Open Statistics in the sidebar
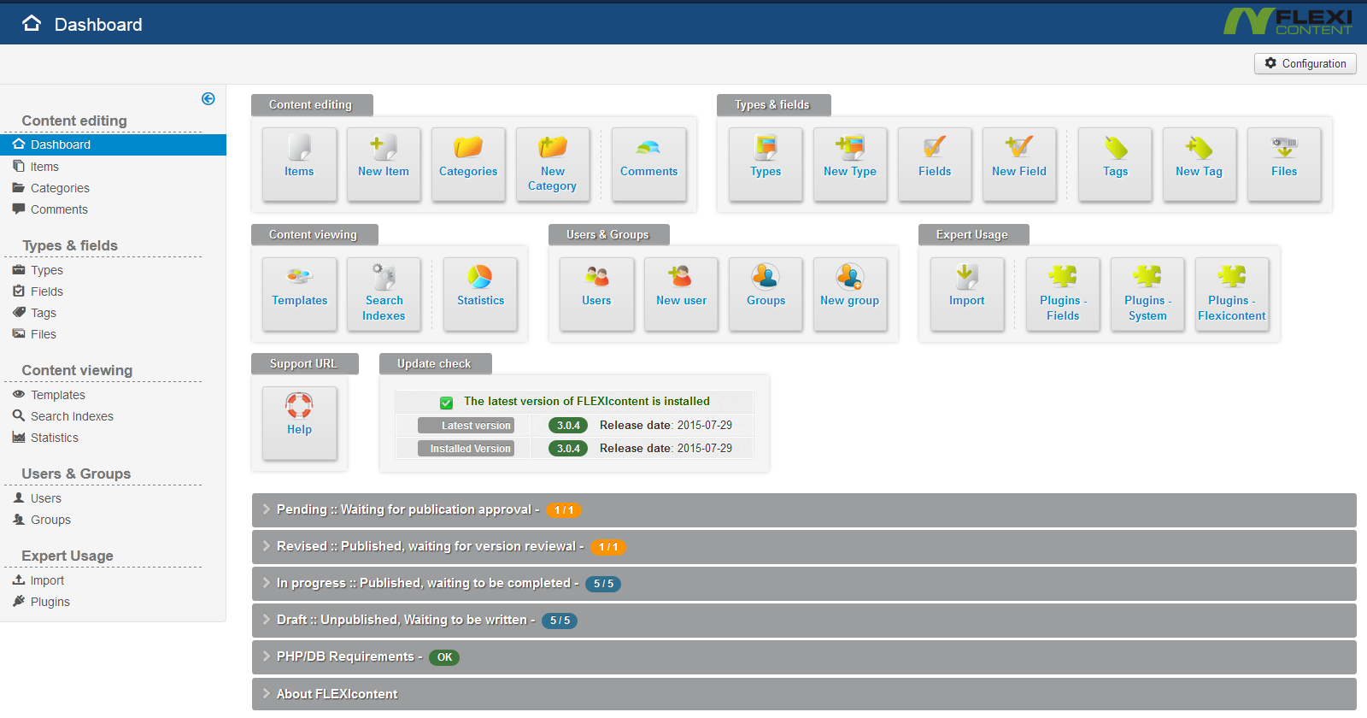Screen dimensions: 1367x718 point(55,438)
